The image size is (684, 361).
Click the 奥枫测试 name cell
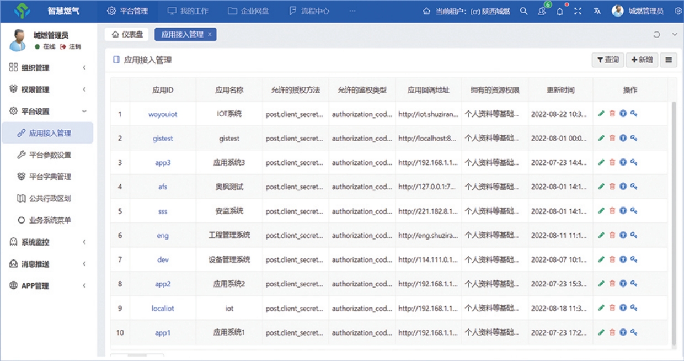[x=229, y=187]
